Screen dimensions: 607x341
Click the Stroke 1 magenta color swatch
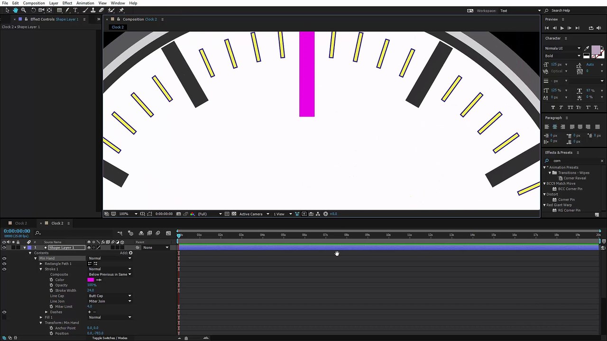[x=91, y=280]
